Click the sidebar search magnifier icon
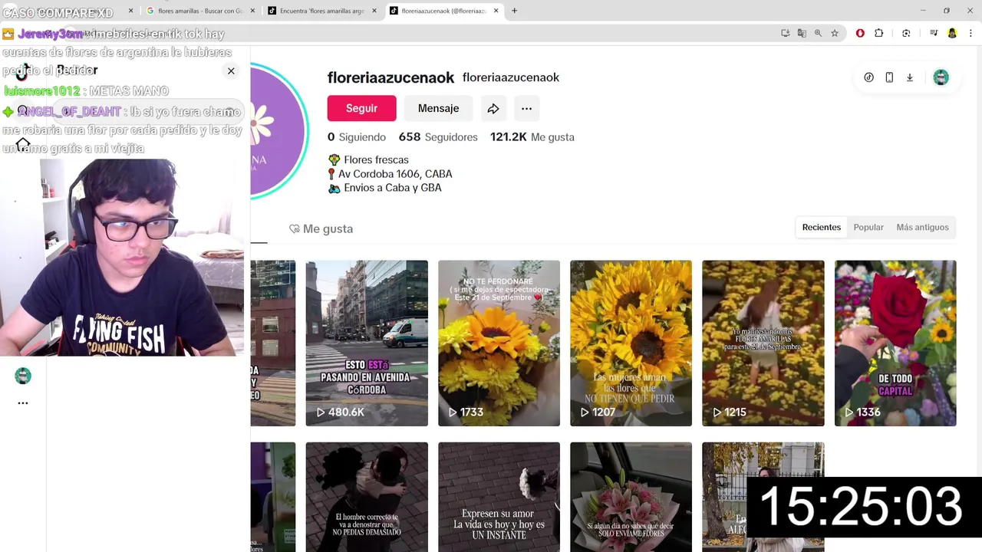Image resolution: width=982 pixels, height=552 pixels. point(22,111)
